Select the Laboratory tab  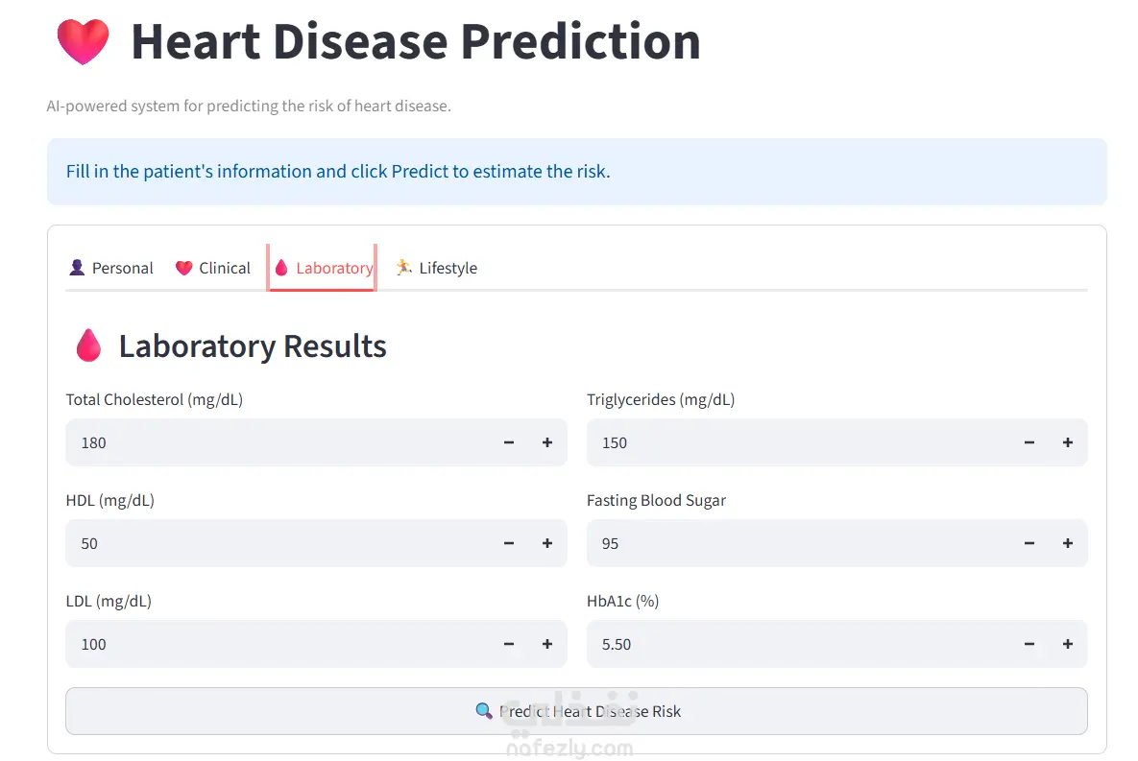(323, 268)
